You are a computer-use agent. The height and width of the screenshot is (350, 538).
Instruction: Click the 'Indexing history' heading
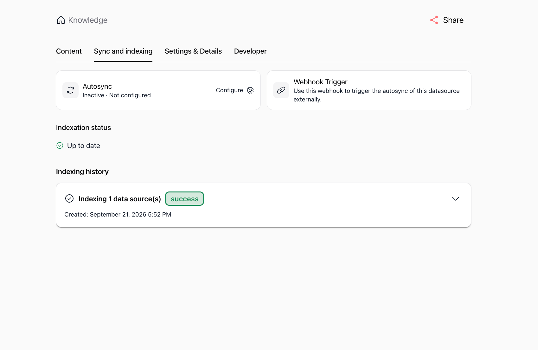tap(82, 172)
